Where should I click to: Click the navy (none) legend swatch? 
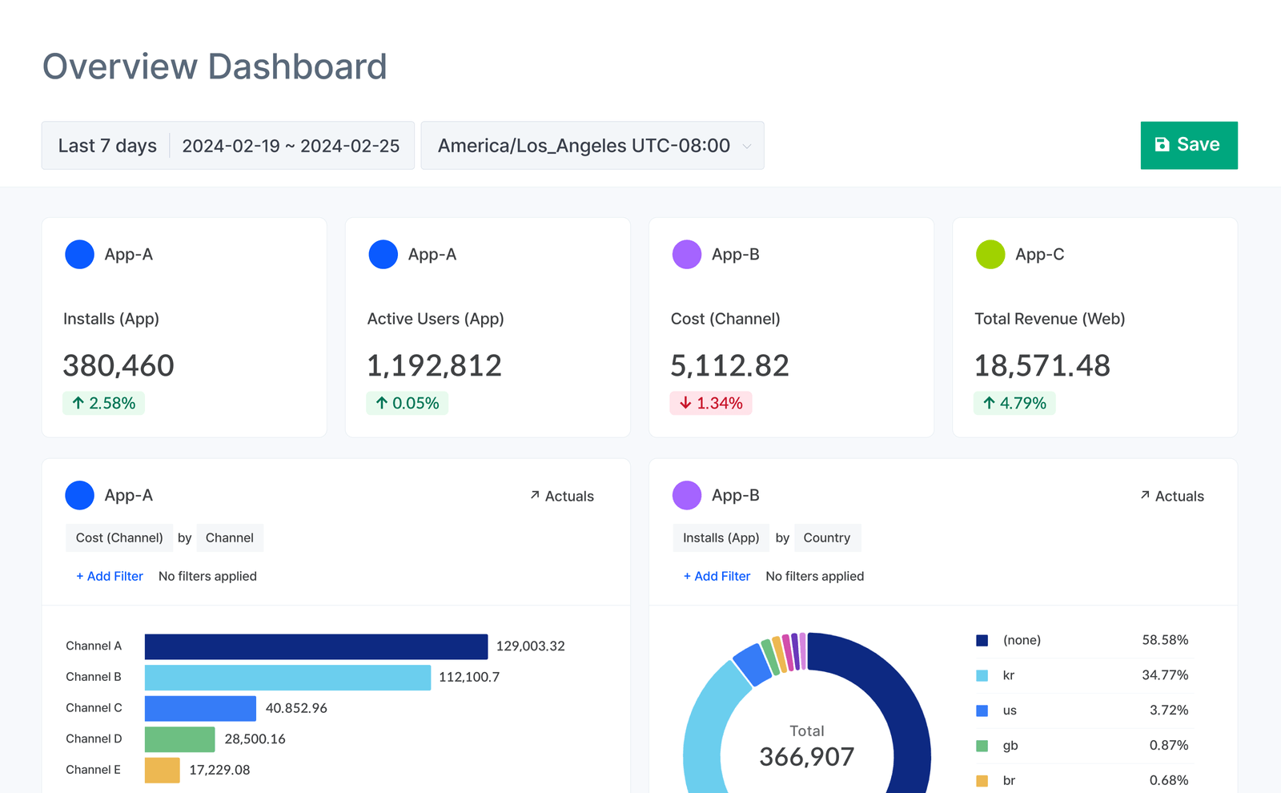click(982, 640)
